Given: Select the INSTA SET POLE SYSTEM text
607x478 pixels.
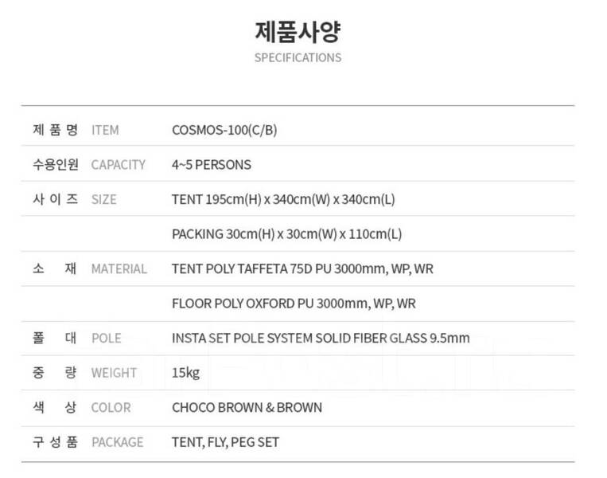Looking at the screenshot, I should [321, 338].
